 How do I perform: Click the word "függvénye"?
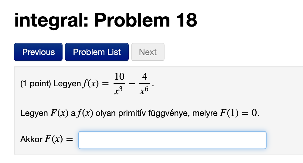click(x=170, y=113)
